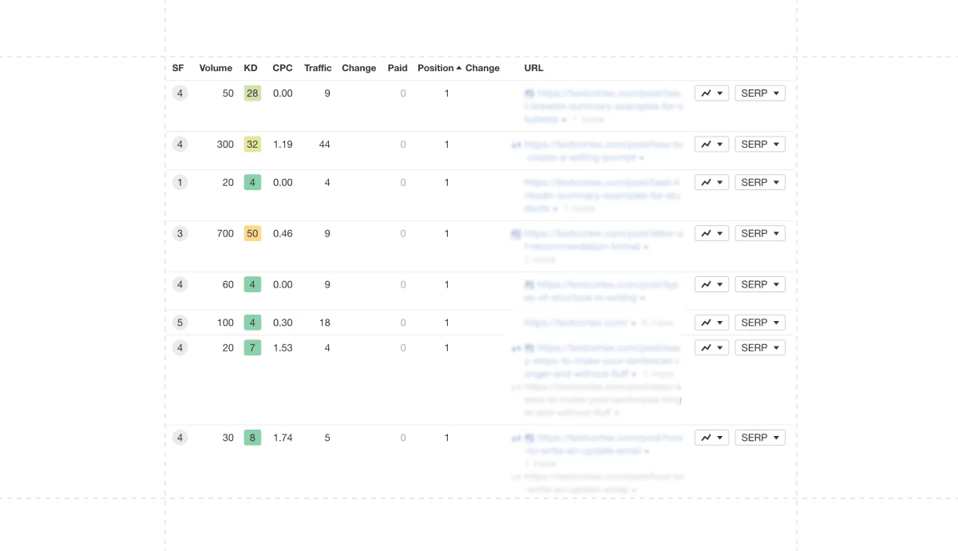Select the traffic value 18
The height and width of the screenshot is (551, 958).
324,323
